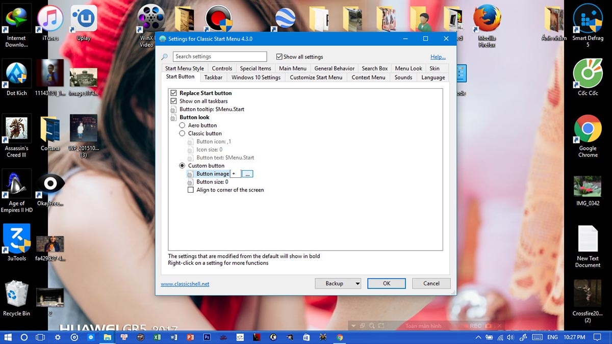Switch to the Menu Look tab
This screenshot has height=344, width=612.
click(x=409, y=68)
